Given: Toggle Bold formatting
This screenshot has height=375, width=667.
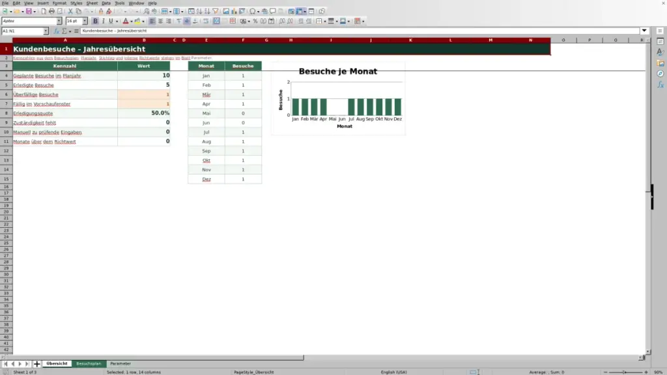Looking at the screenshot, I should pyautogui.click(x=95, y=21).
